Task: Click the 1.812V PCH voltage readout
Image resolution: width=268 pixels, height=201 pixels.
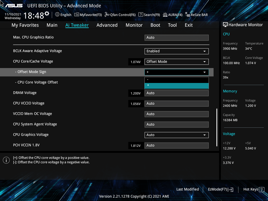Action: pos(136,146)
